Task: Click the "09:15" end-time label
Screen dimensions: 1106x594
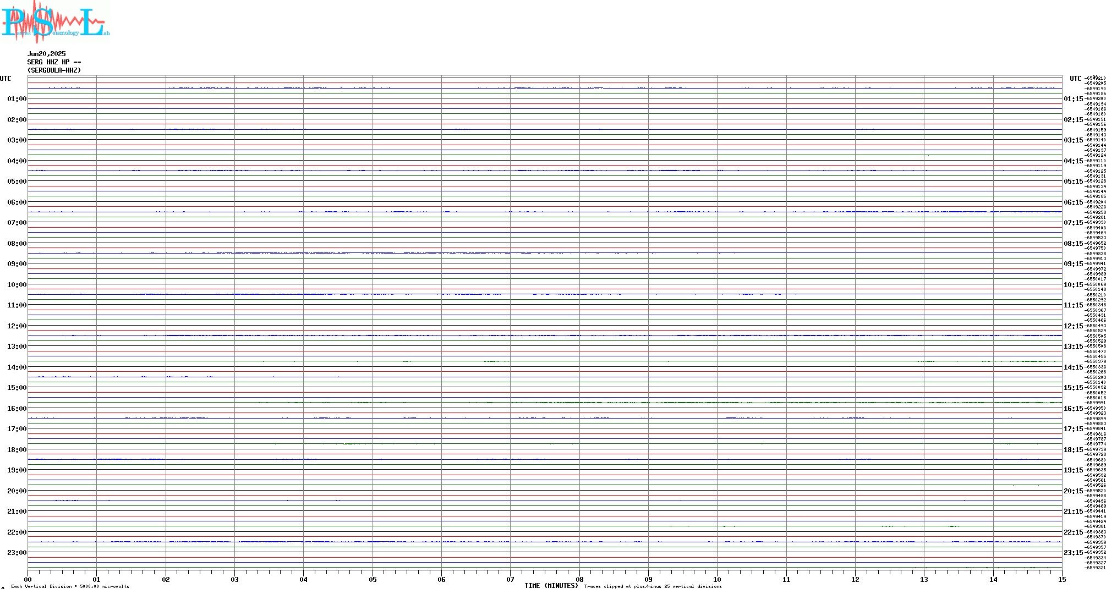Action: (x=1074, y=264)
